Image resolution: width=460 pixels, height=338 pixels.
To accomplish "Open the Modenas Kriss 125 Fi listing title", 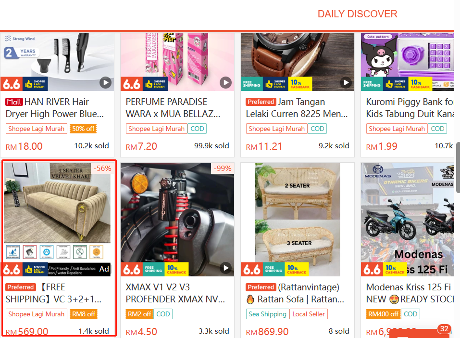I will pyautogui.click(x=410, y=293).
